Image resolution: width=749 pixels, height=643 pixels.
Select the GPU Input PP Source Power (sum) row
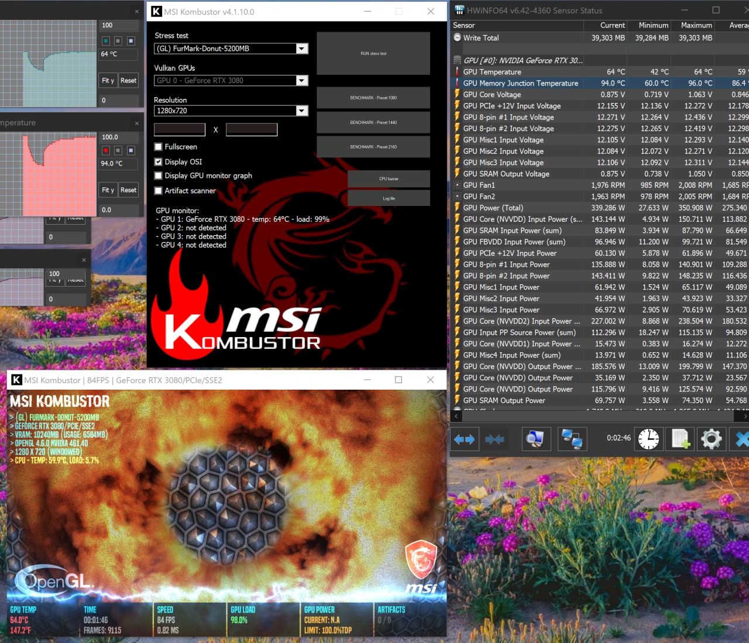point(600,332)
